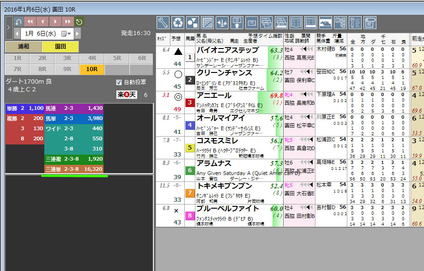424x271 pixels.
Task: Select the 園田 racecourse tab
Action: (60, 47)
